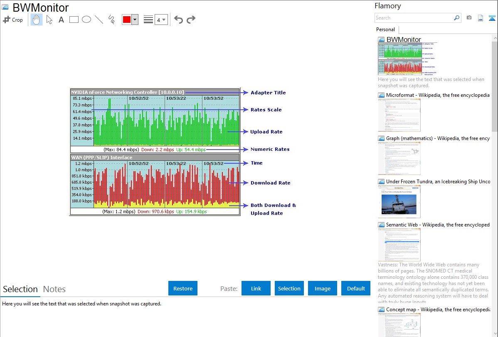The height and width of the screenshot is (337, 498).
Task: Pick the rectangle shape tool
Action: pyautogui.click(x=74, y=20)
